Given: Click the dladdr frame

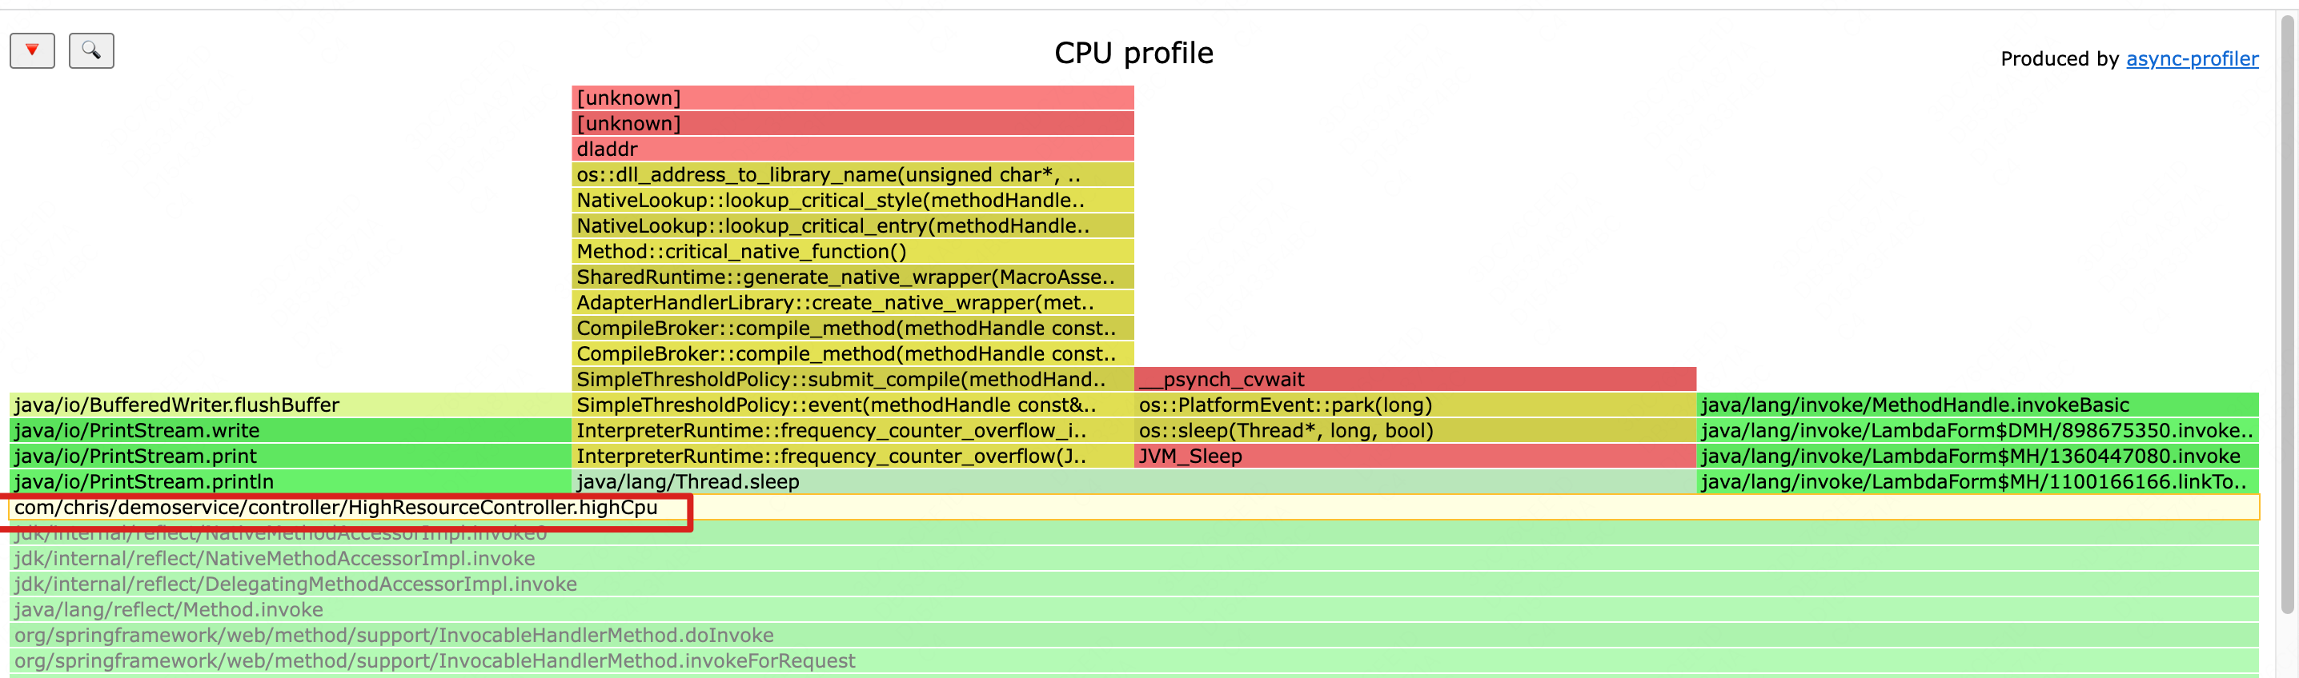Looking at the screenshot, I should (x=852, y=149).
